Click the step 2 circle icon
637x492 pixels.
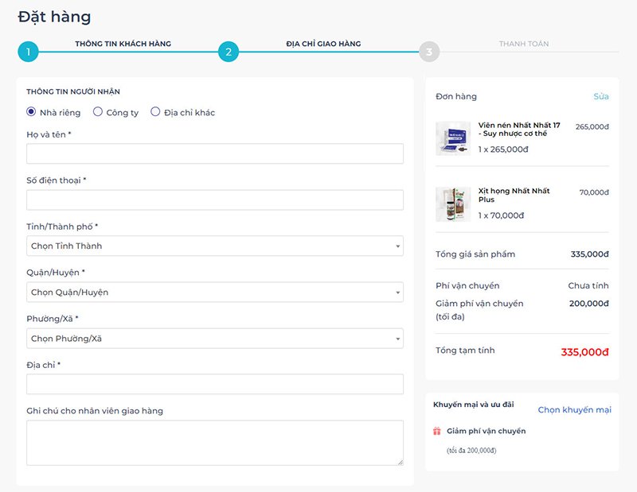[x=229, y=52]
